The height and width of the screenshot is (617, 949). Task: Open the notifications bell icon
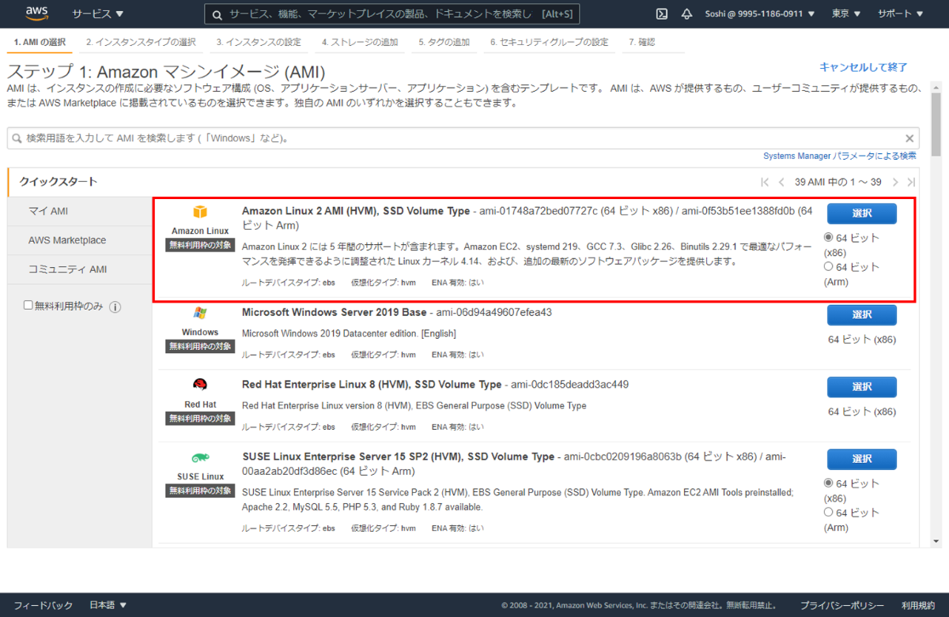coord(686,14)
